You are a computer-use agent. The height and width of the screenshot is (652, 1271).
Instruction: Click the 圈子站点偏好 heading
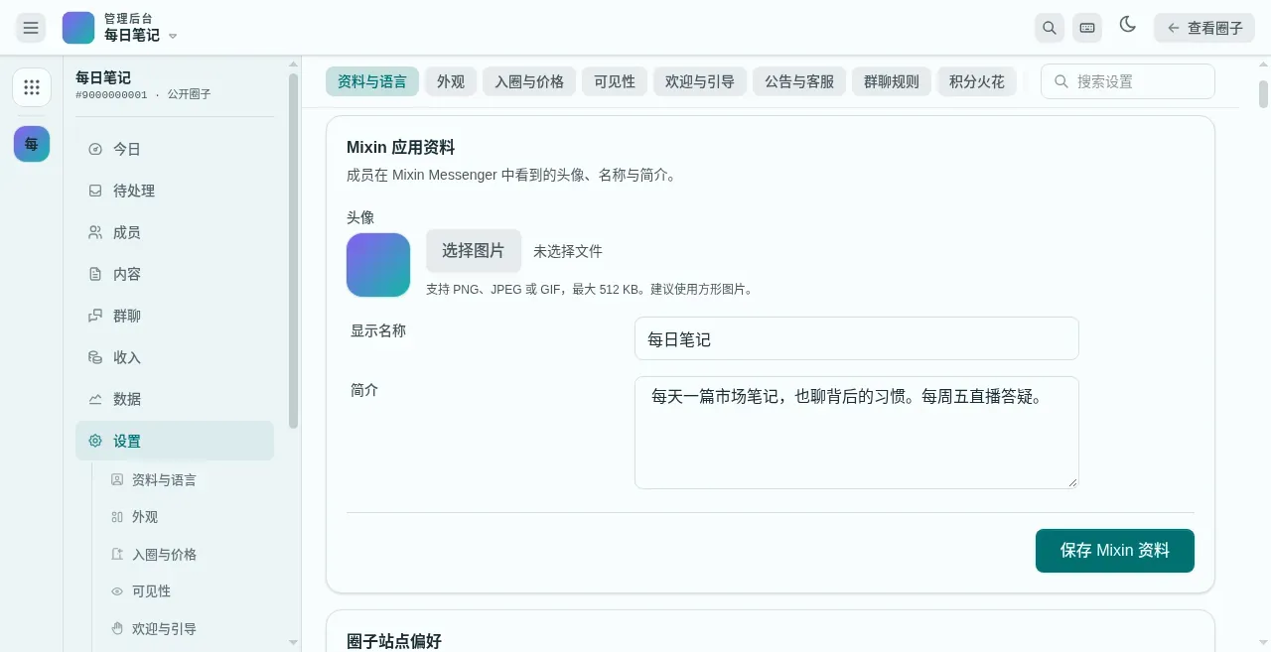tap(394, 641)
